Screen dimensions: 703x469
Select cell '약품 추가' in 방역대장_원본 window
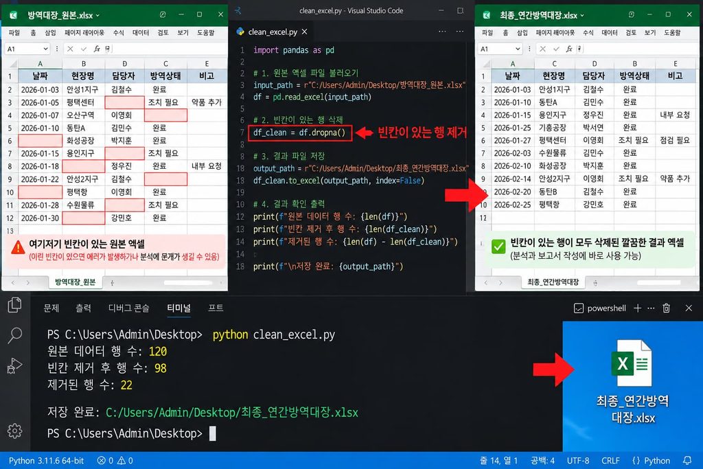coord(207,102)
